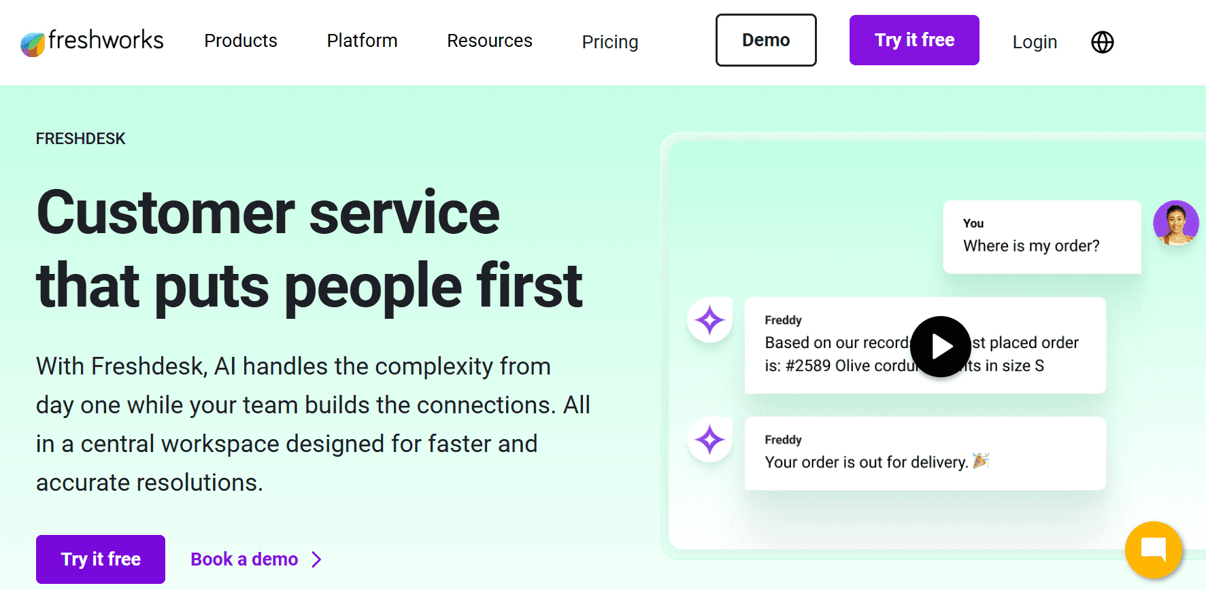Click the 'Based on our records' Freddy message
1206x590 pixels.
pos(925,345)
